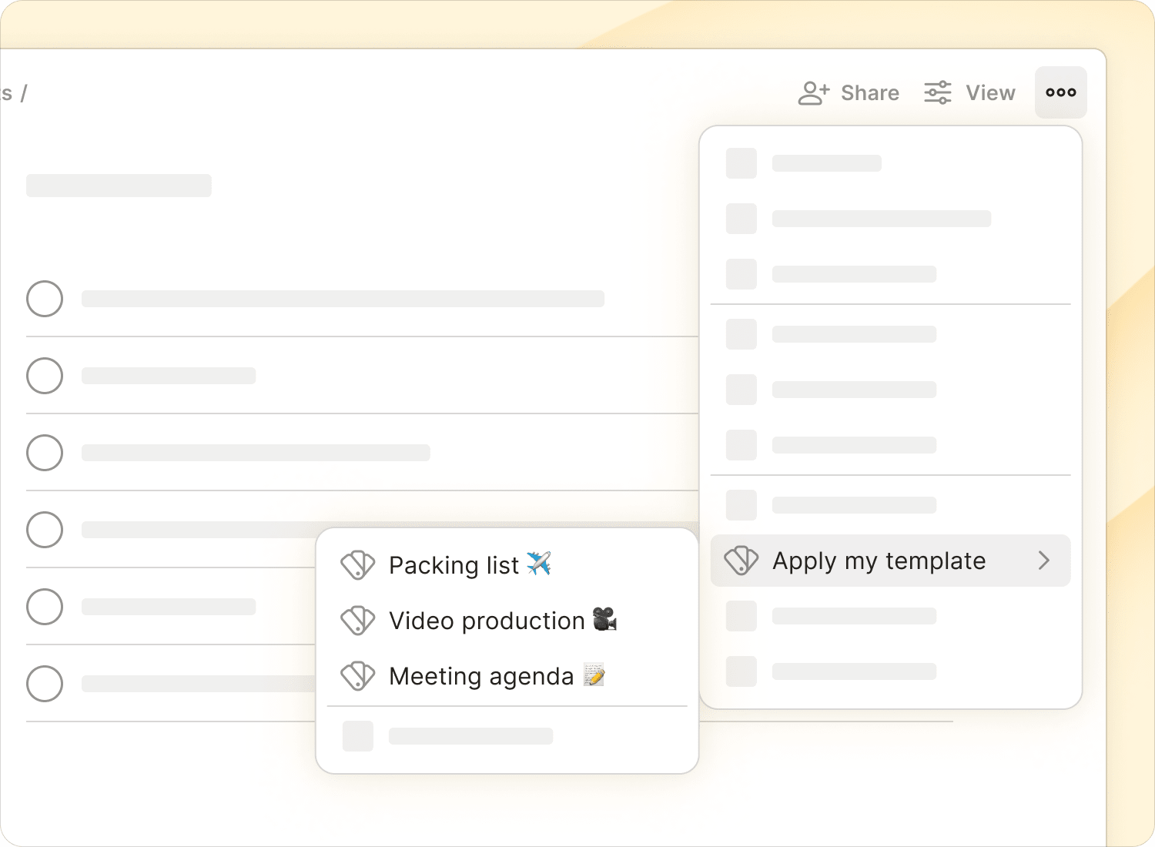
Task: Click the Share button
Action: pos(849,93)
